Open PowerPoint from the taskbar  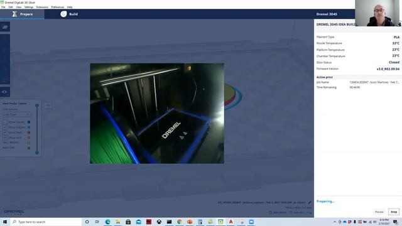(190, 222)
